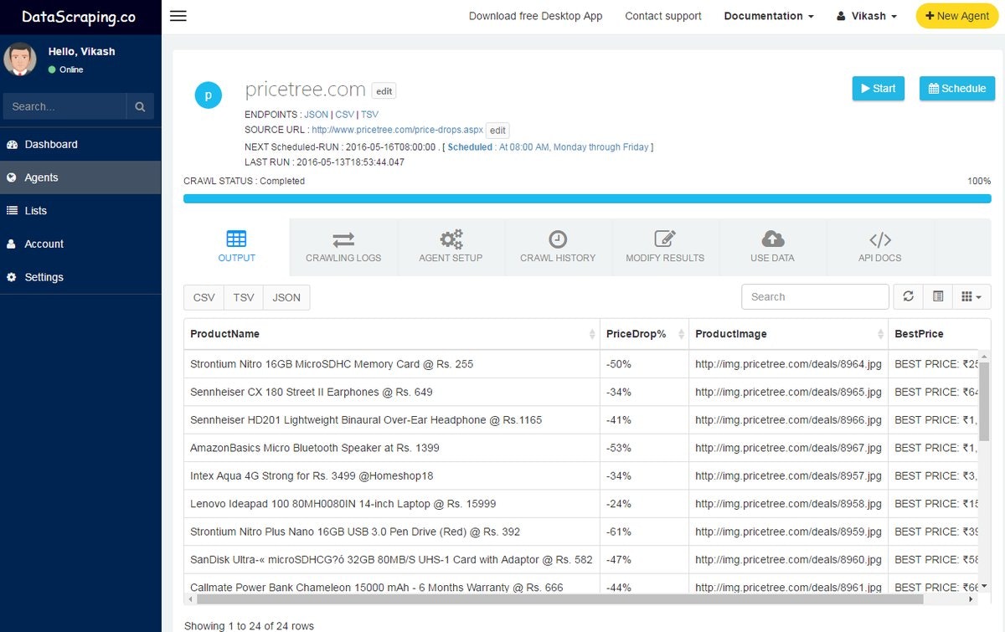Click Strontium Nitro 16GB MicroSDHC row
The height and width of the screenshot is (632, 1005).
click(x=581, y=364)
